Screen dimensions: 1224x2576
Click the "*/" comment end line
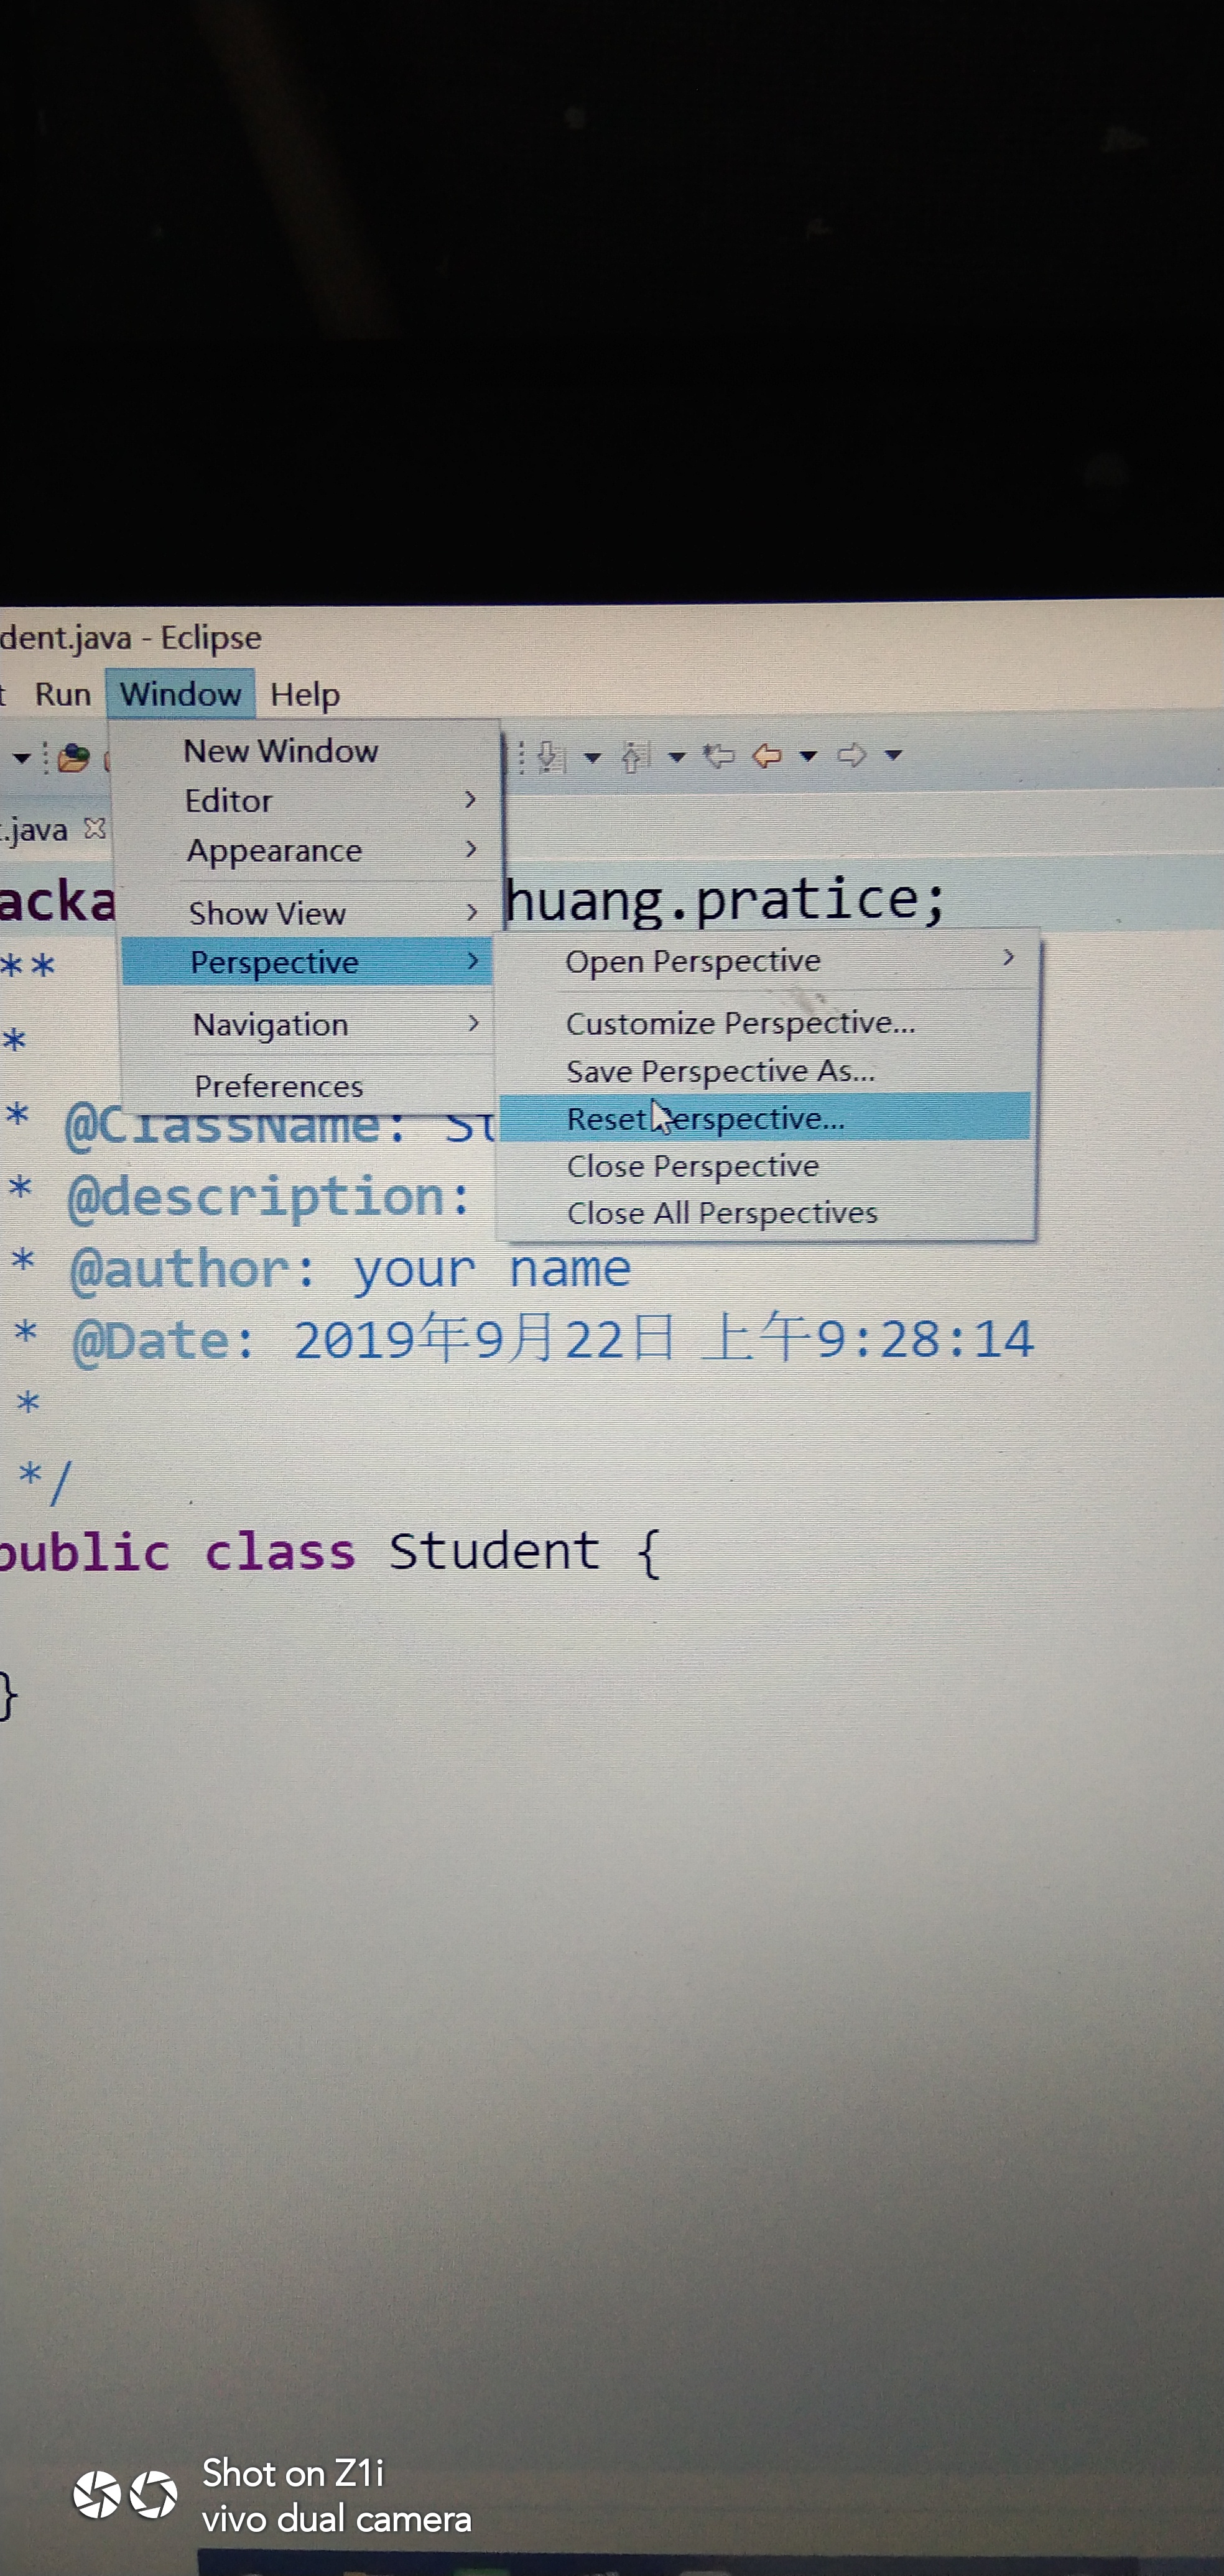46,1482
